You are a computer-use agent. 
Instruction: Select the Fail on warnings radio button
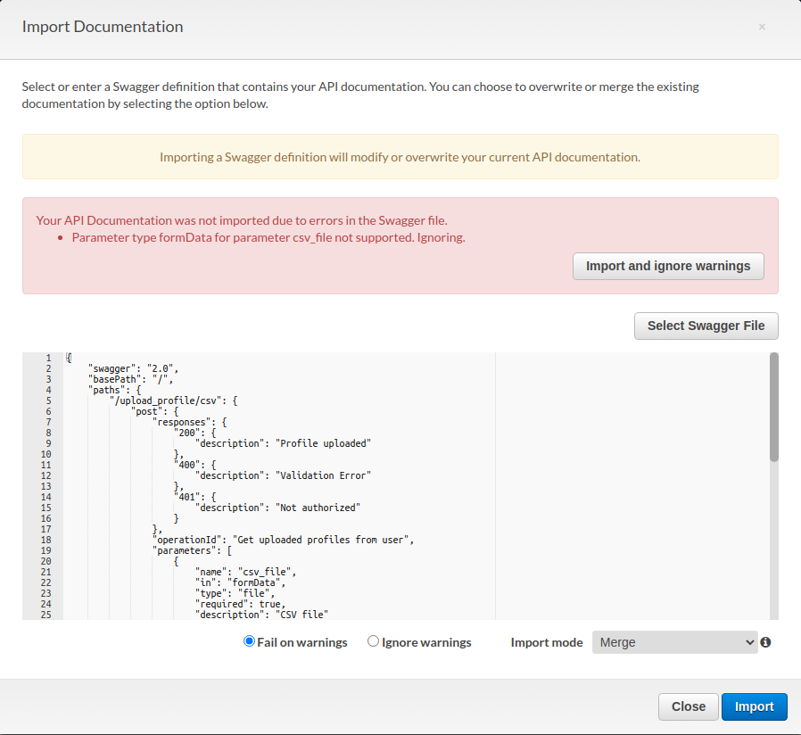click(x=250, y=642)
